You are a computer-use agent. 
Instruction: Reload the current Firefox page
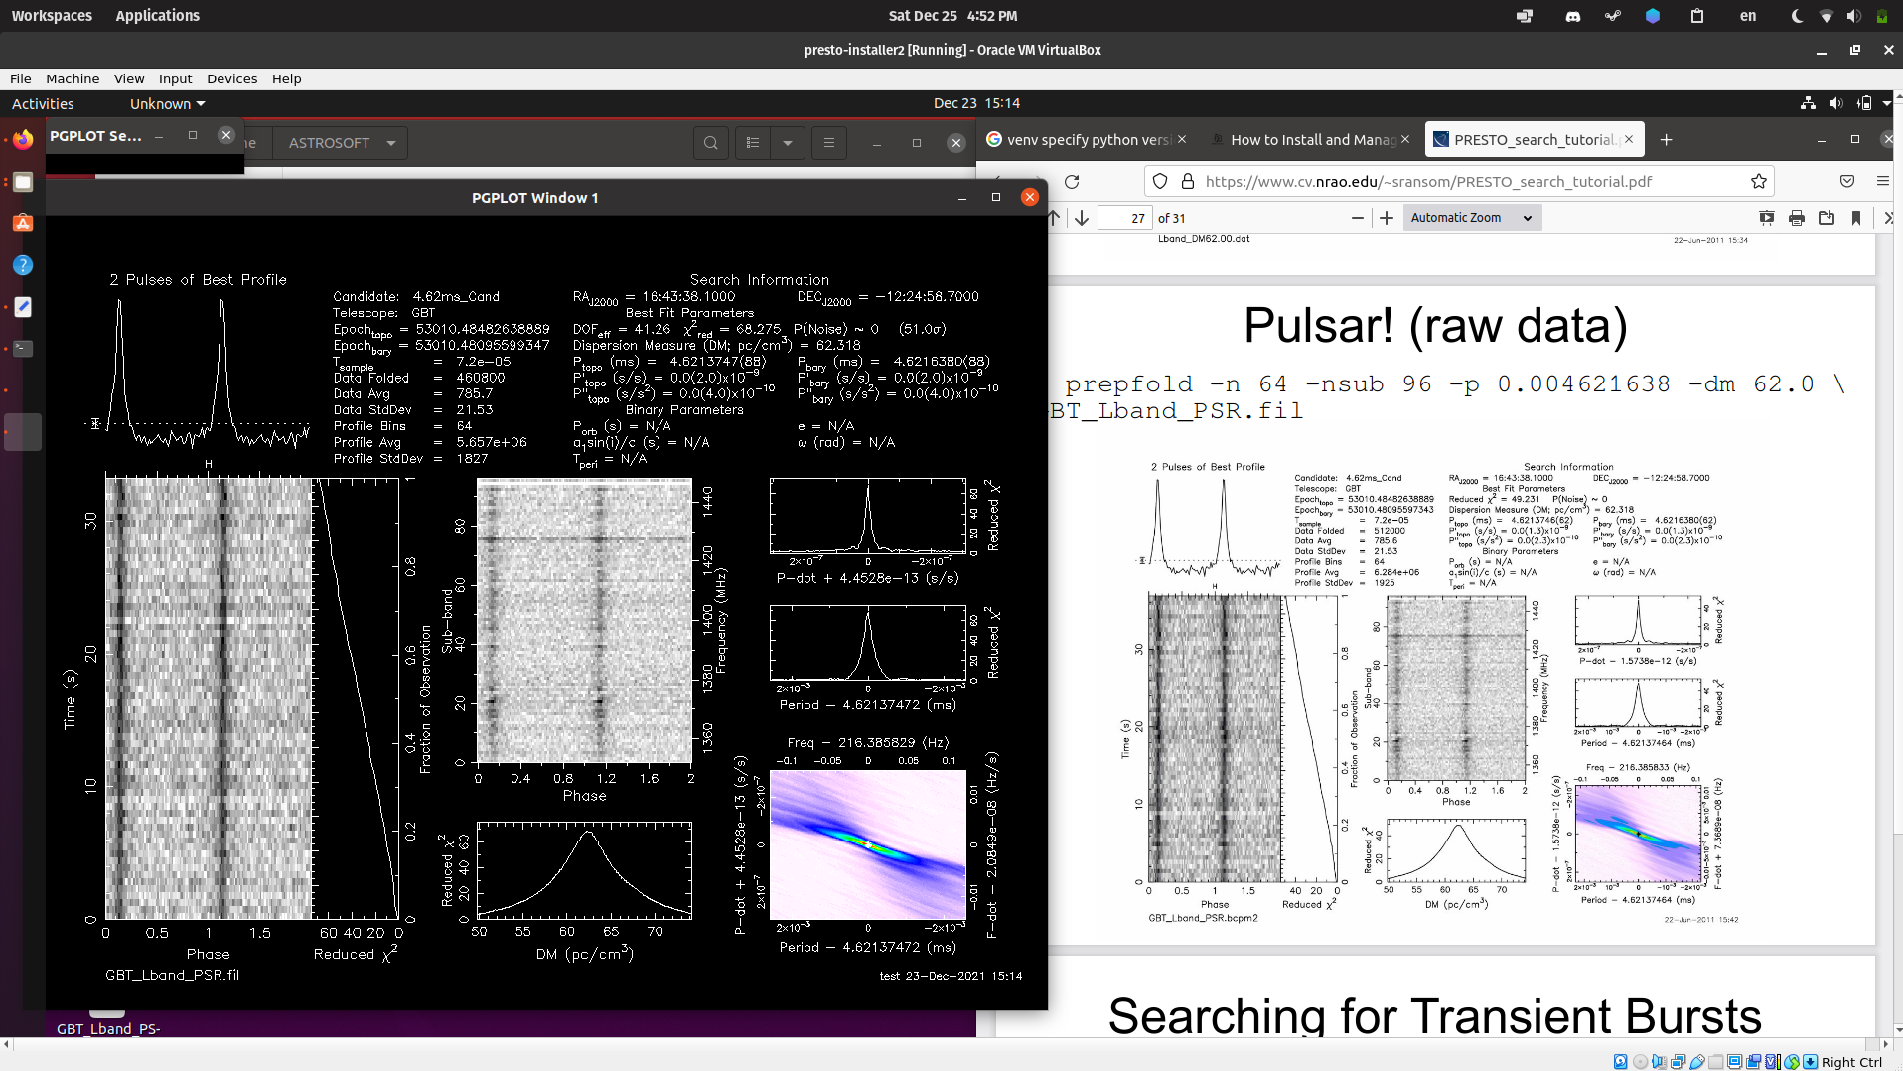(1072, 181)
